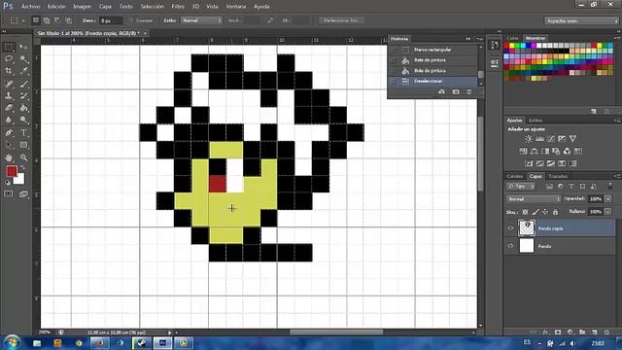Select the History Brush tool

click(x=23, y=95)
